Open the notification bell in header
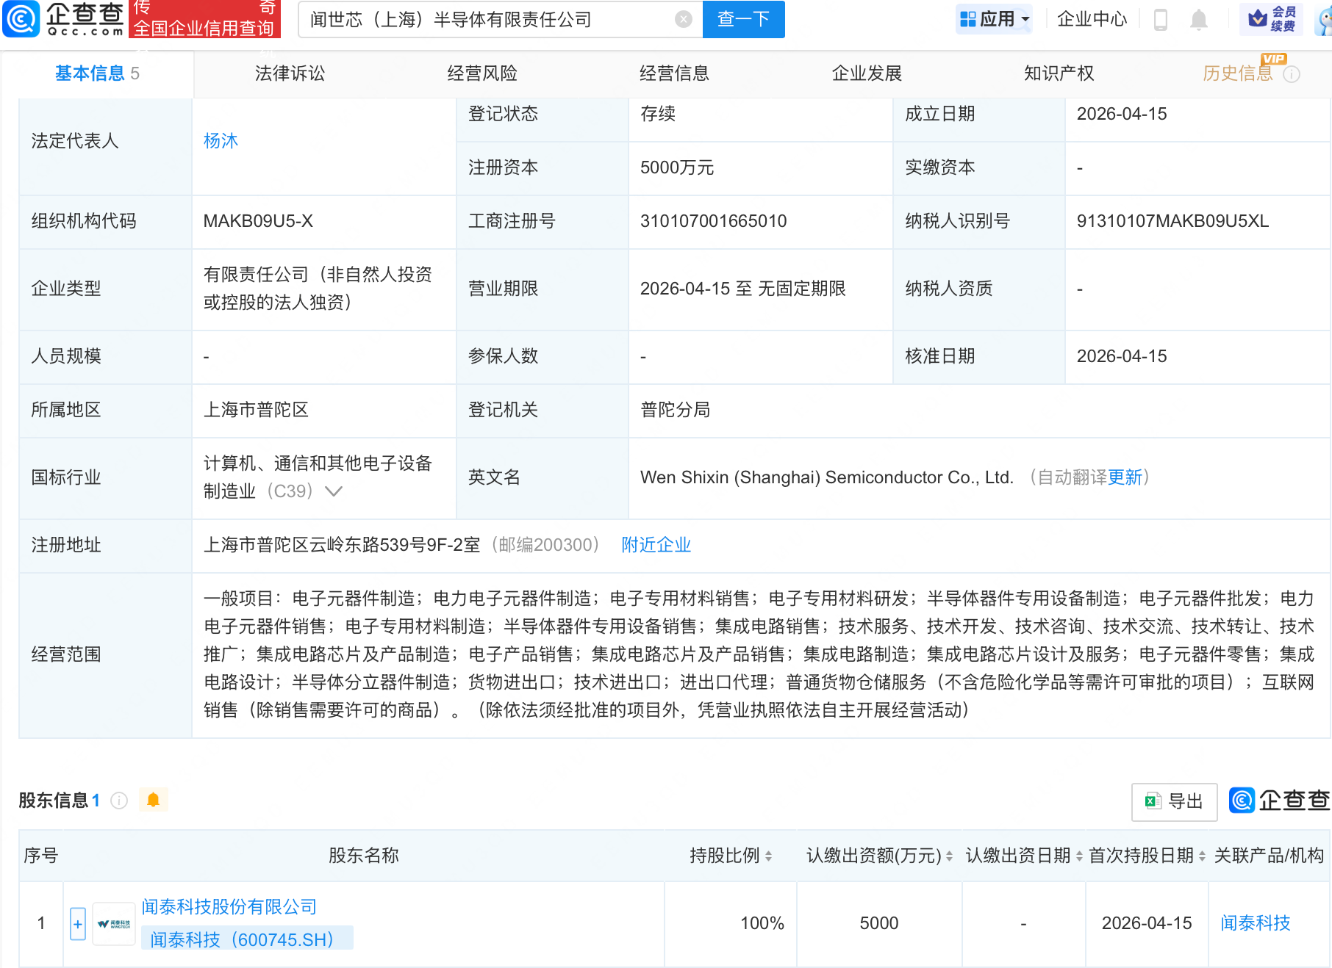Screen dimensions: 1332x968 (1198, 20)
